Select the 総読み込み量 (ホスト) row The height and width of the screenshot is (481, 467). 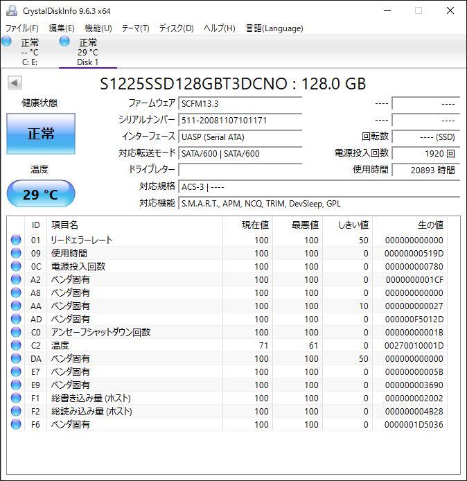[227, 412]
